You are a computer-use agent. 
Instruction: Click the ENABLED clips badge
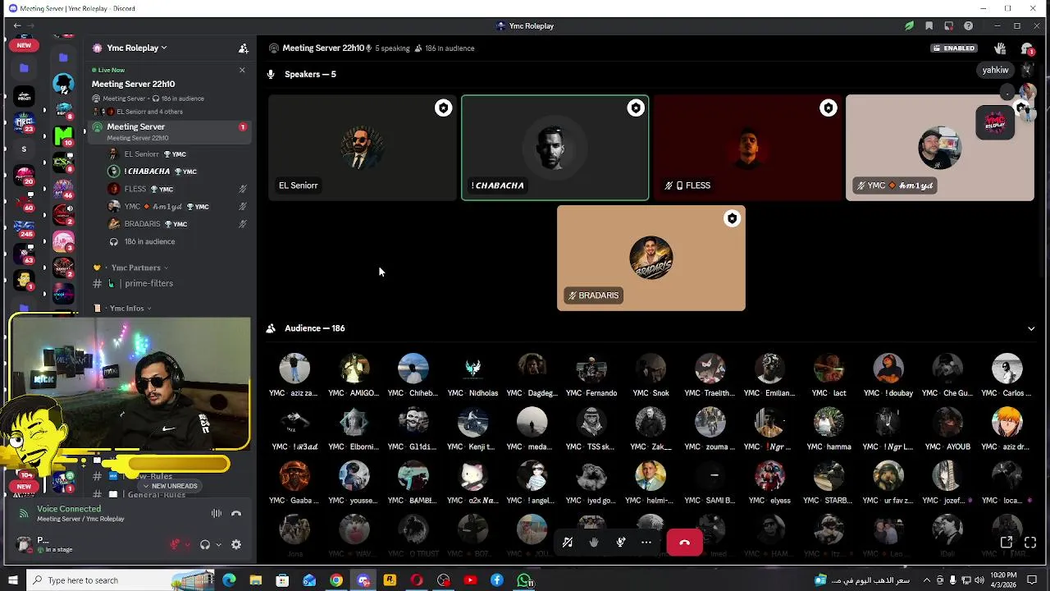pyautogui.click(x=953, y=48)
